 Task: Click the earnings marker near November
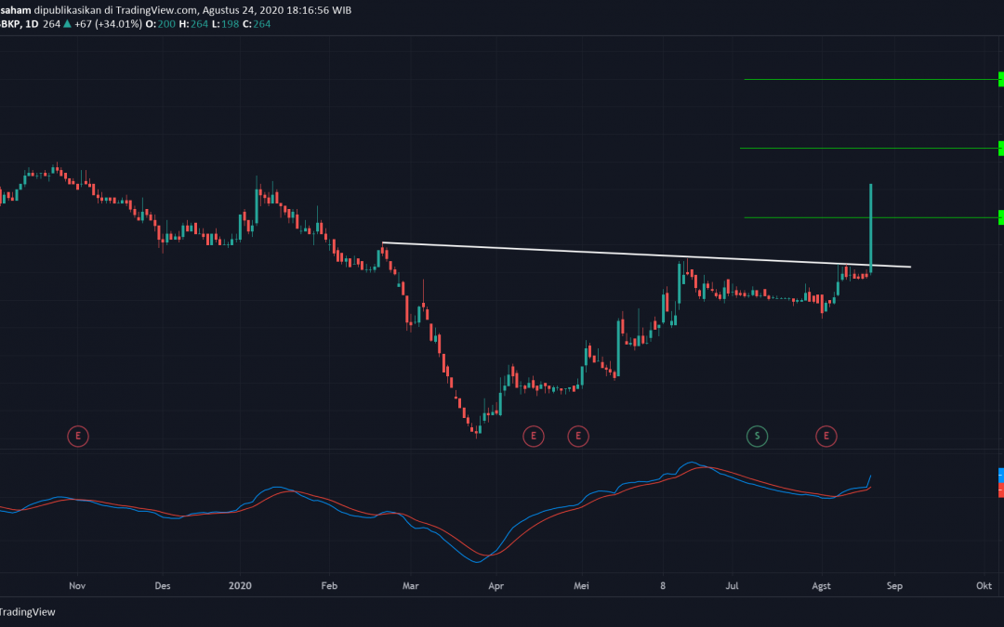(78, 435)
